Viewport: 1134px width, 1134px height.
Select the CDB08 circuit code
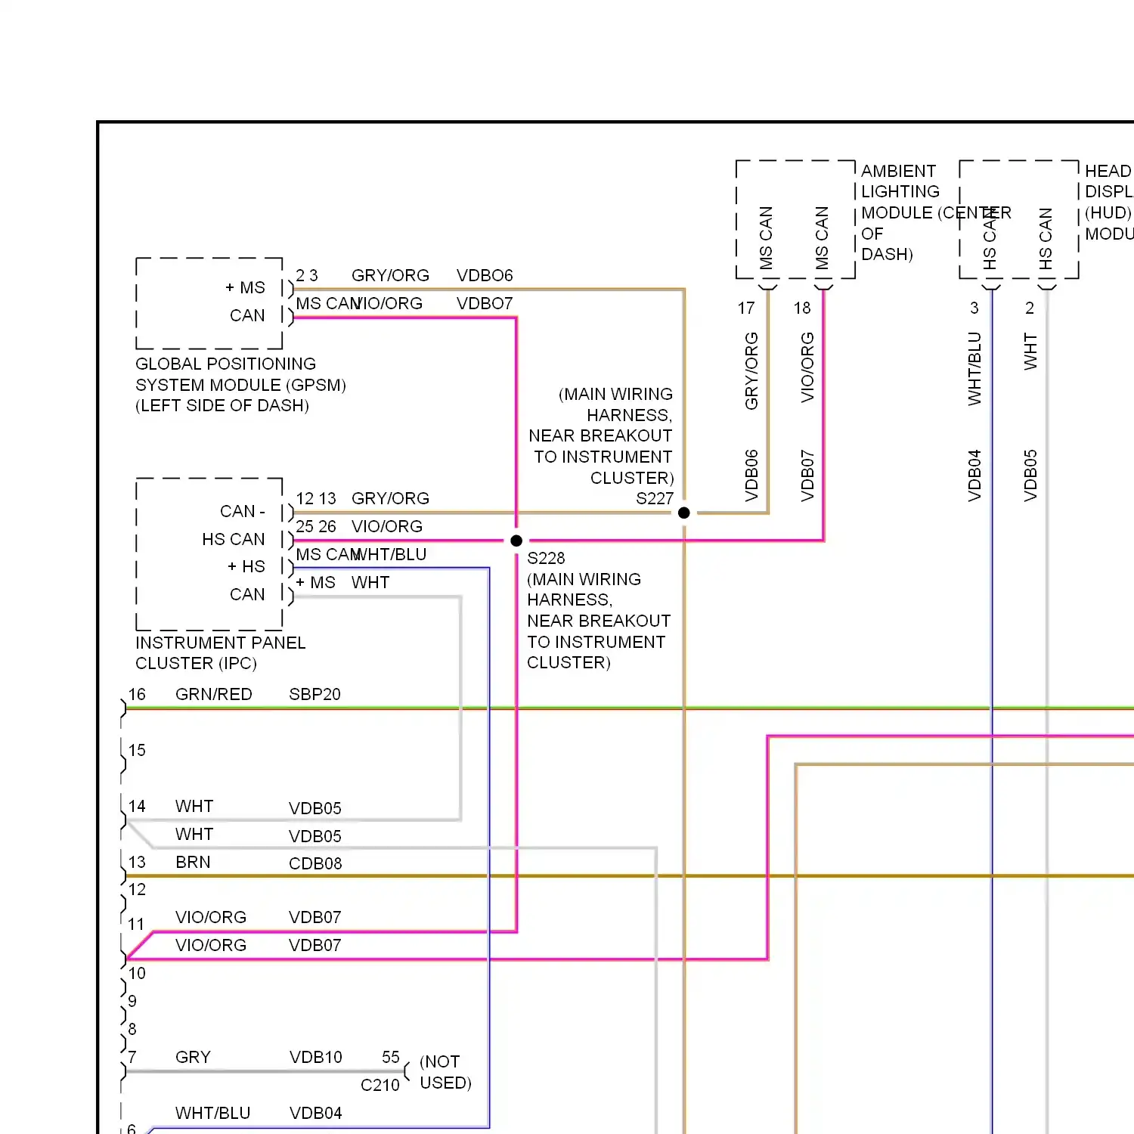(315, 863)
